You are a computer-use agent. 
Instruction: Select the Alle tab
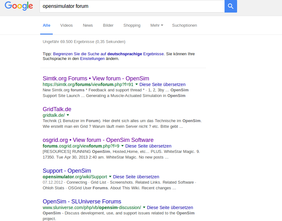46,25
